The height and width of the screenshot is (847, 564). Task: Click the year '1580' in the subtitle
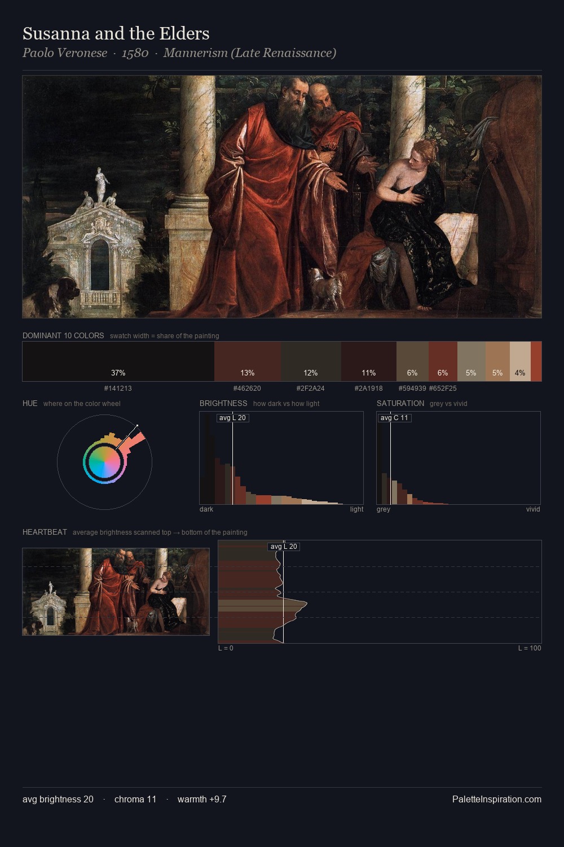coord(135,53)
